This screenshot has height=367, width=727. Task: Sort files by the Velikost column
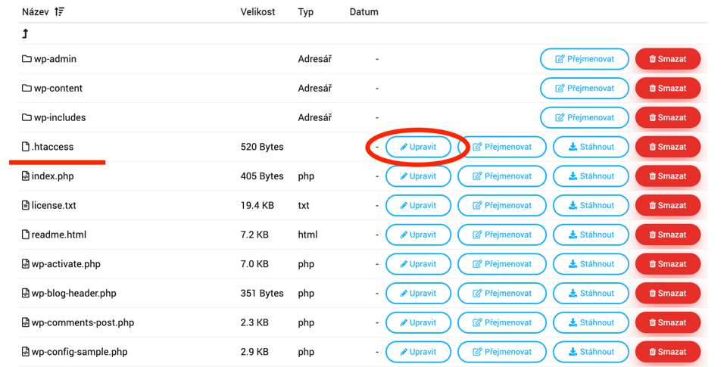tap(257, 12)
